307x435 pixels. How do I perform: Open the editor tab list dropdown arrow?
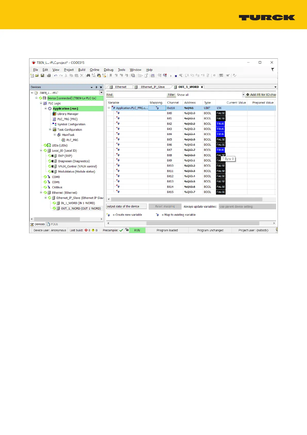point(275,87)
